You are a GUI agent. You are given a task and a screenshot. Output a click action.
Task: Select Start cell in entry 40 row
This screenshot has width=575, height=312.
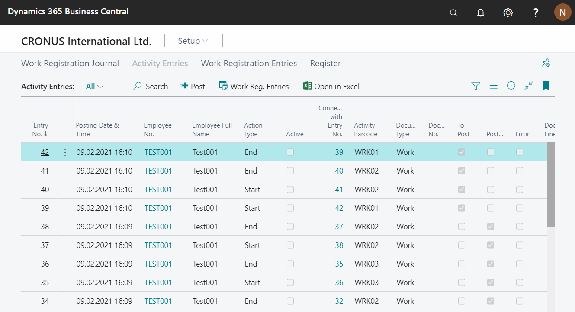click(x=252, y=190)
